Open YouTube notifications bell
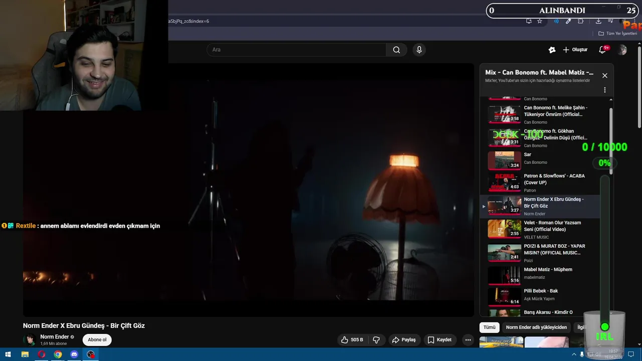Image resolution: width=642 pixels, height=361 pixels. (x=602, y=50)
